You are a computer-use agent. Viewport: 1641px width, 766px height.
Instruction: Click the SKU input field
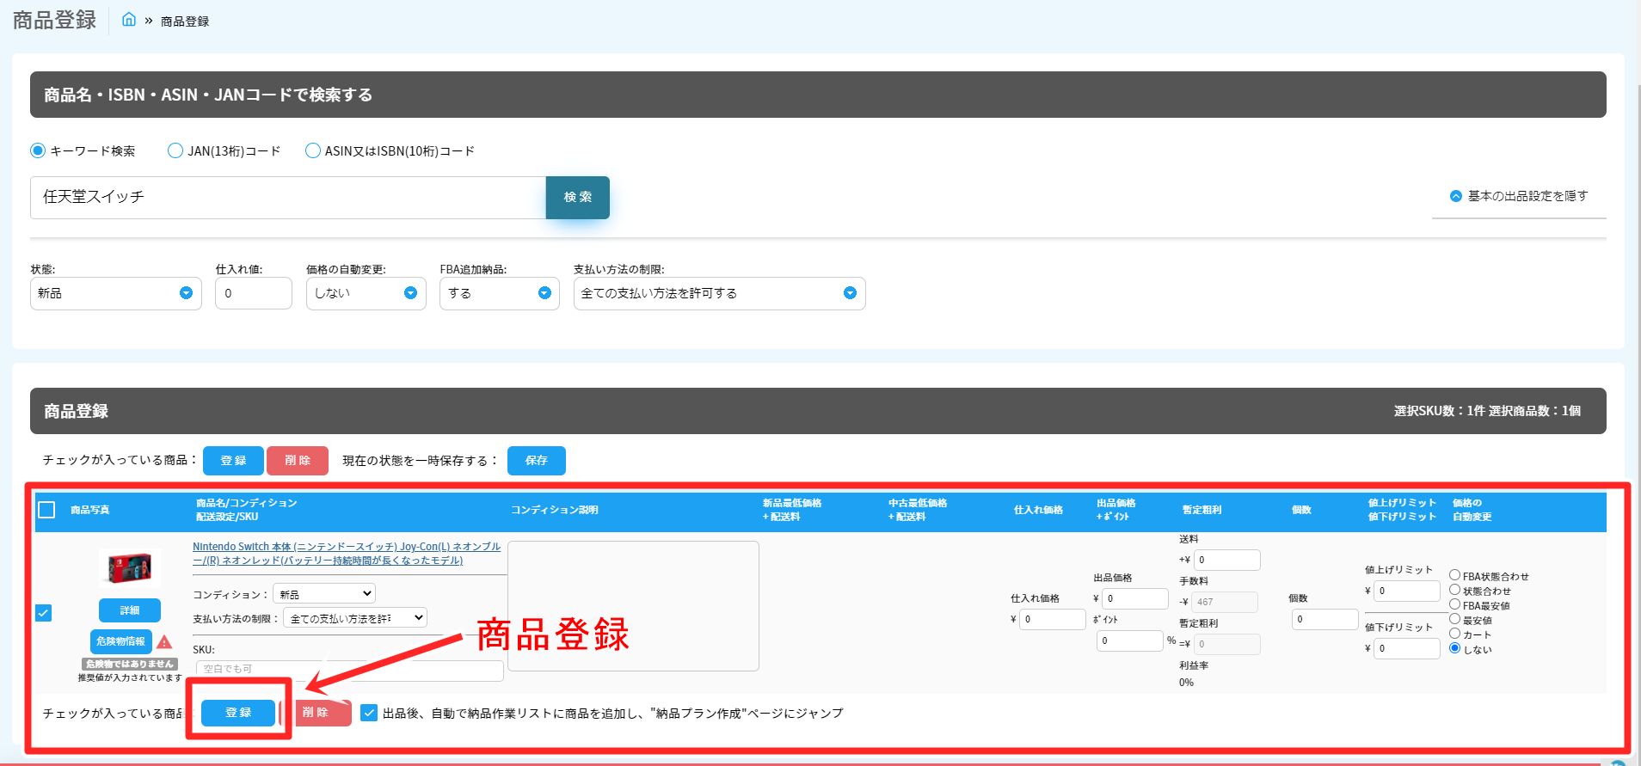click(349, 669)
